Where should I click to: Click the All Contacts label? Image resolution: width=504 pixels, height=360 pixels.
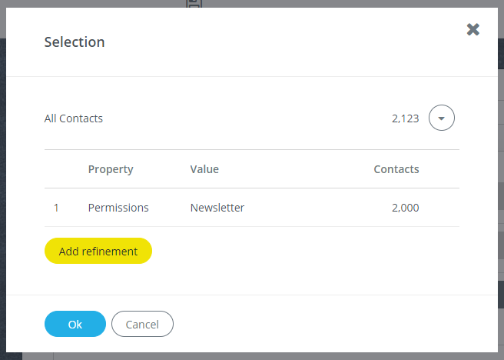pos(73,118)
